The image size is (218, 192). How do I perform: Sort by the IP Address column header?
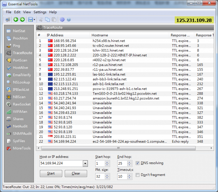[67, 35]
